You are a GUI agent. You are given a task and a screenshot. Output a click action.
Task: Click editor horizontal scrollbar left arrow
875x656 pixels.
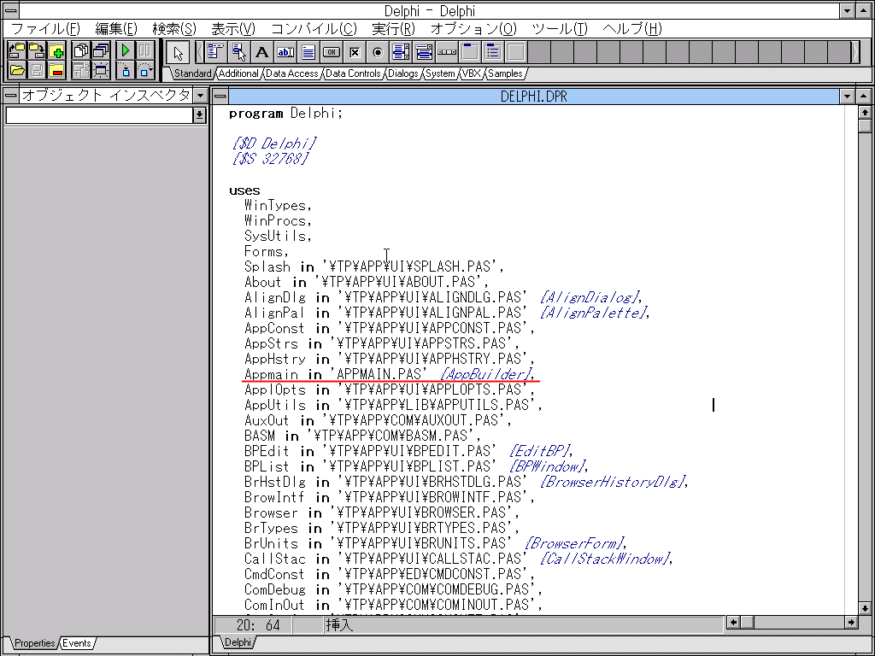pyautogui.click(x=733, y=622)
